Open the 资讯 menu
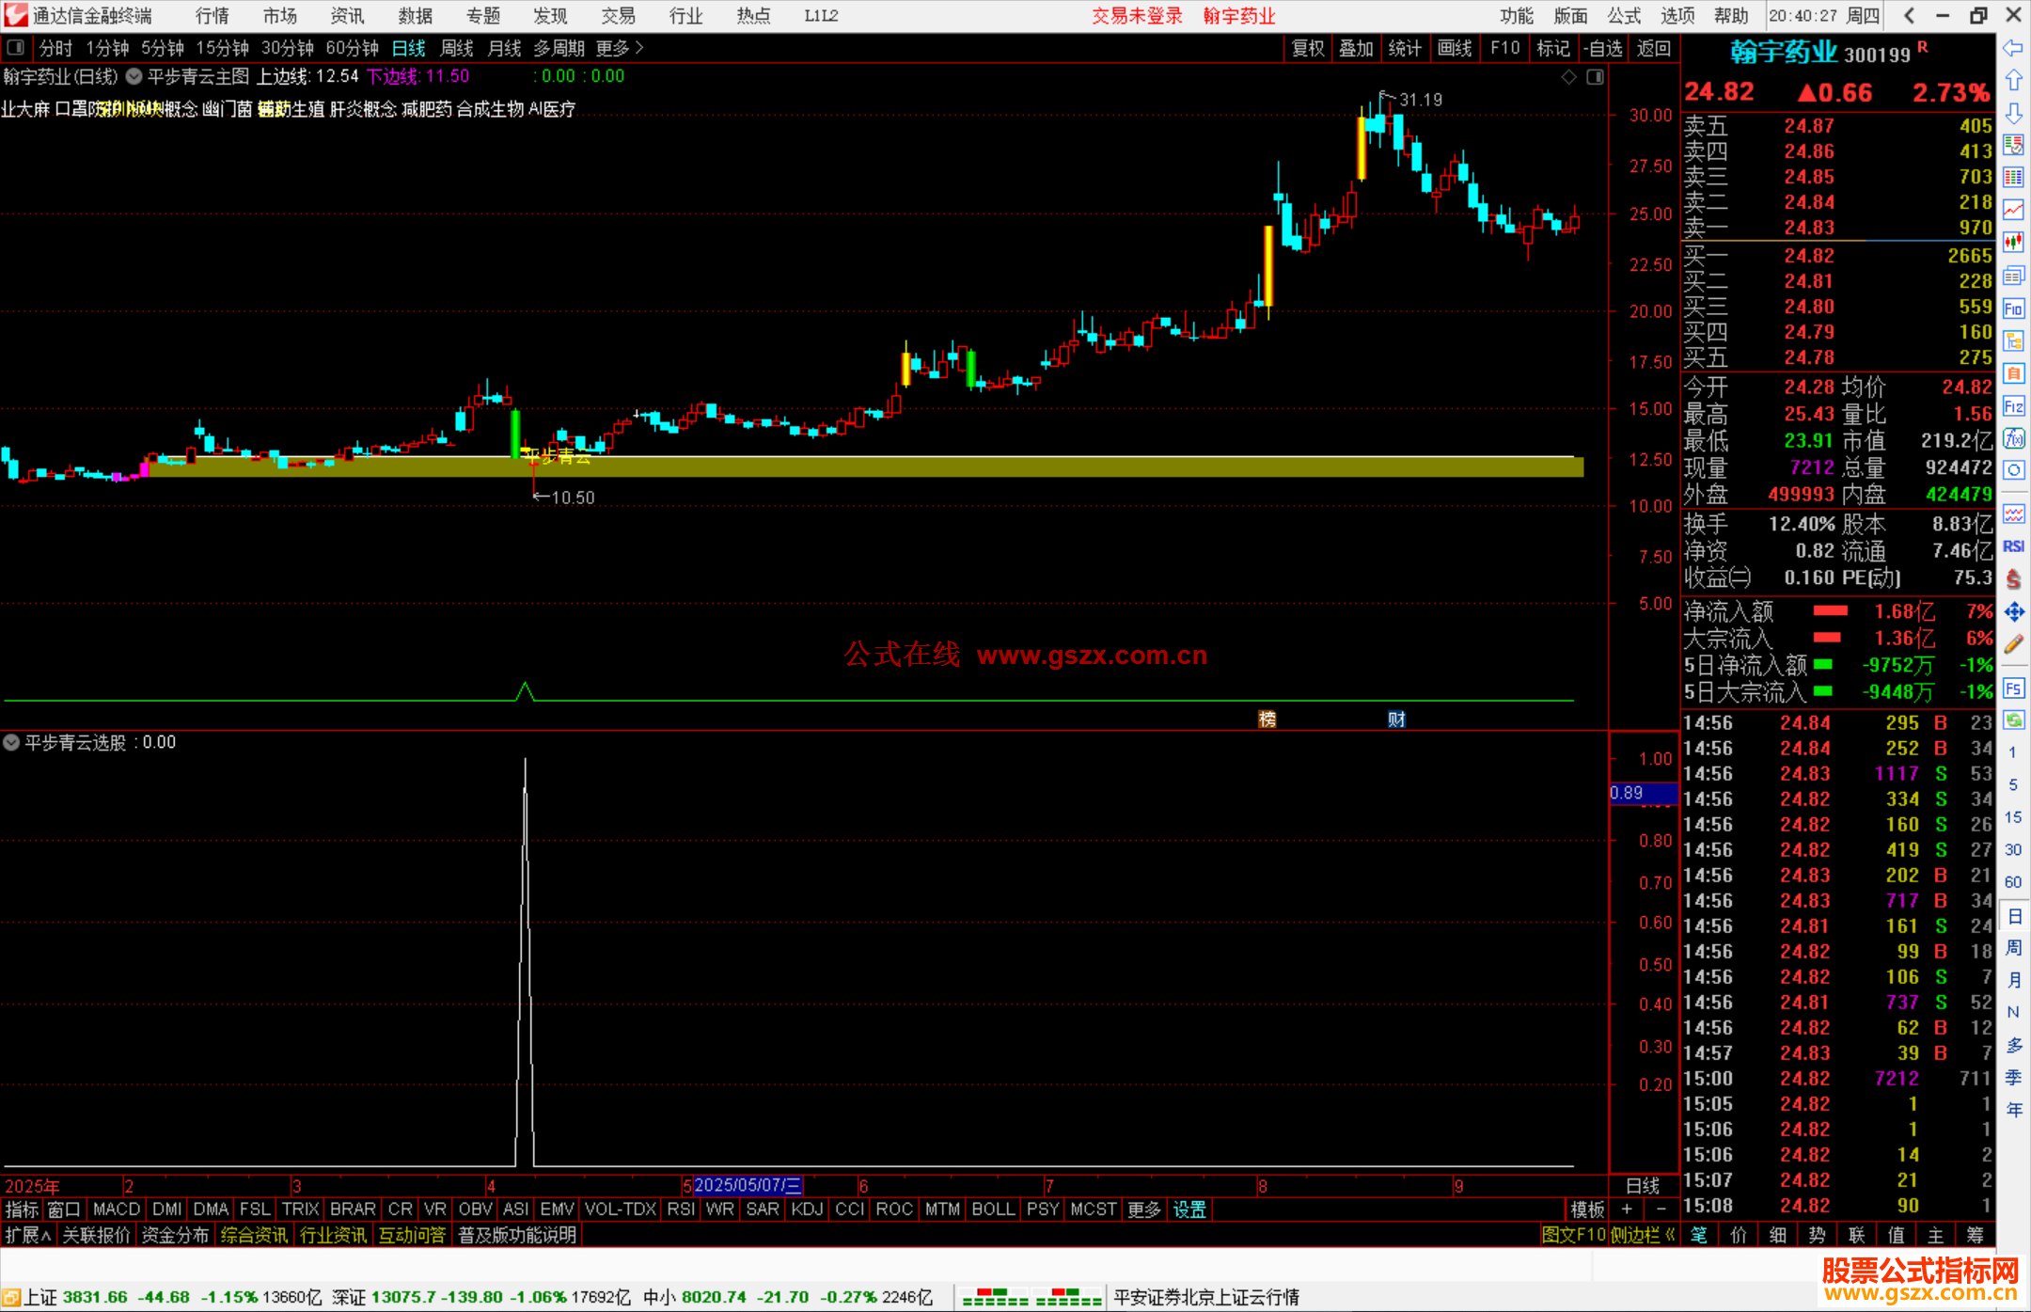 coord(347,15)
